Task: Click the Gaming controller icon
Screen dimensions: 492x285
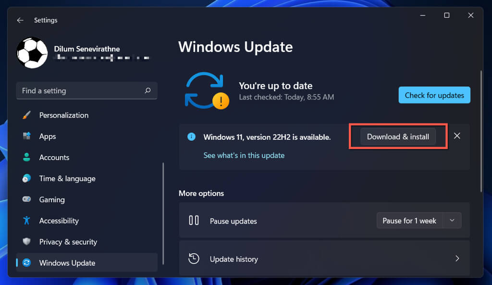Action: [x=27, y=200]
